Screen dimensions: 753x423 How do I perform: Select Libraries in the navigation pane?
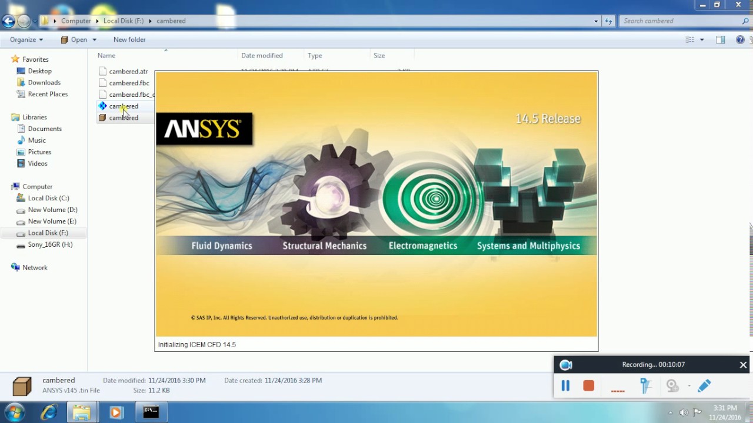[x=34, y=117]
